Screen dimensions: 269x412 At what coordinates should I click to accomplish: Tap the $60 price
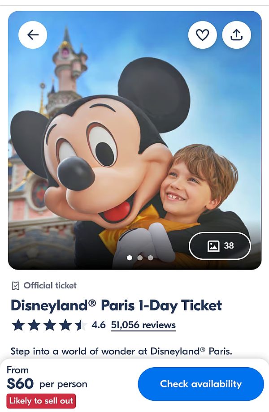click(20, 384)
